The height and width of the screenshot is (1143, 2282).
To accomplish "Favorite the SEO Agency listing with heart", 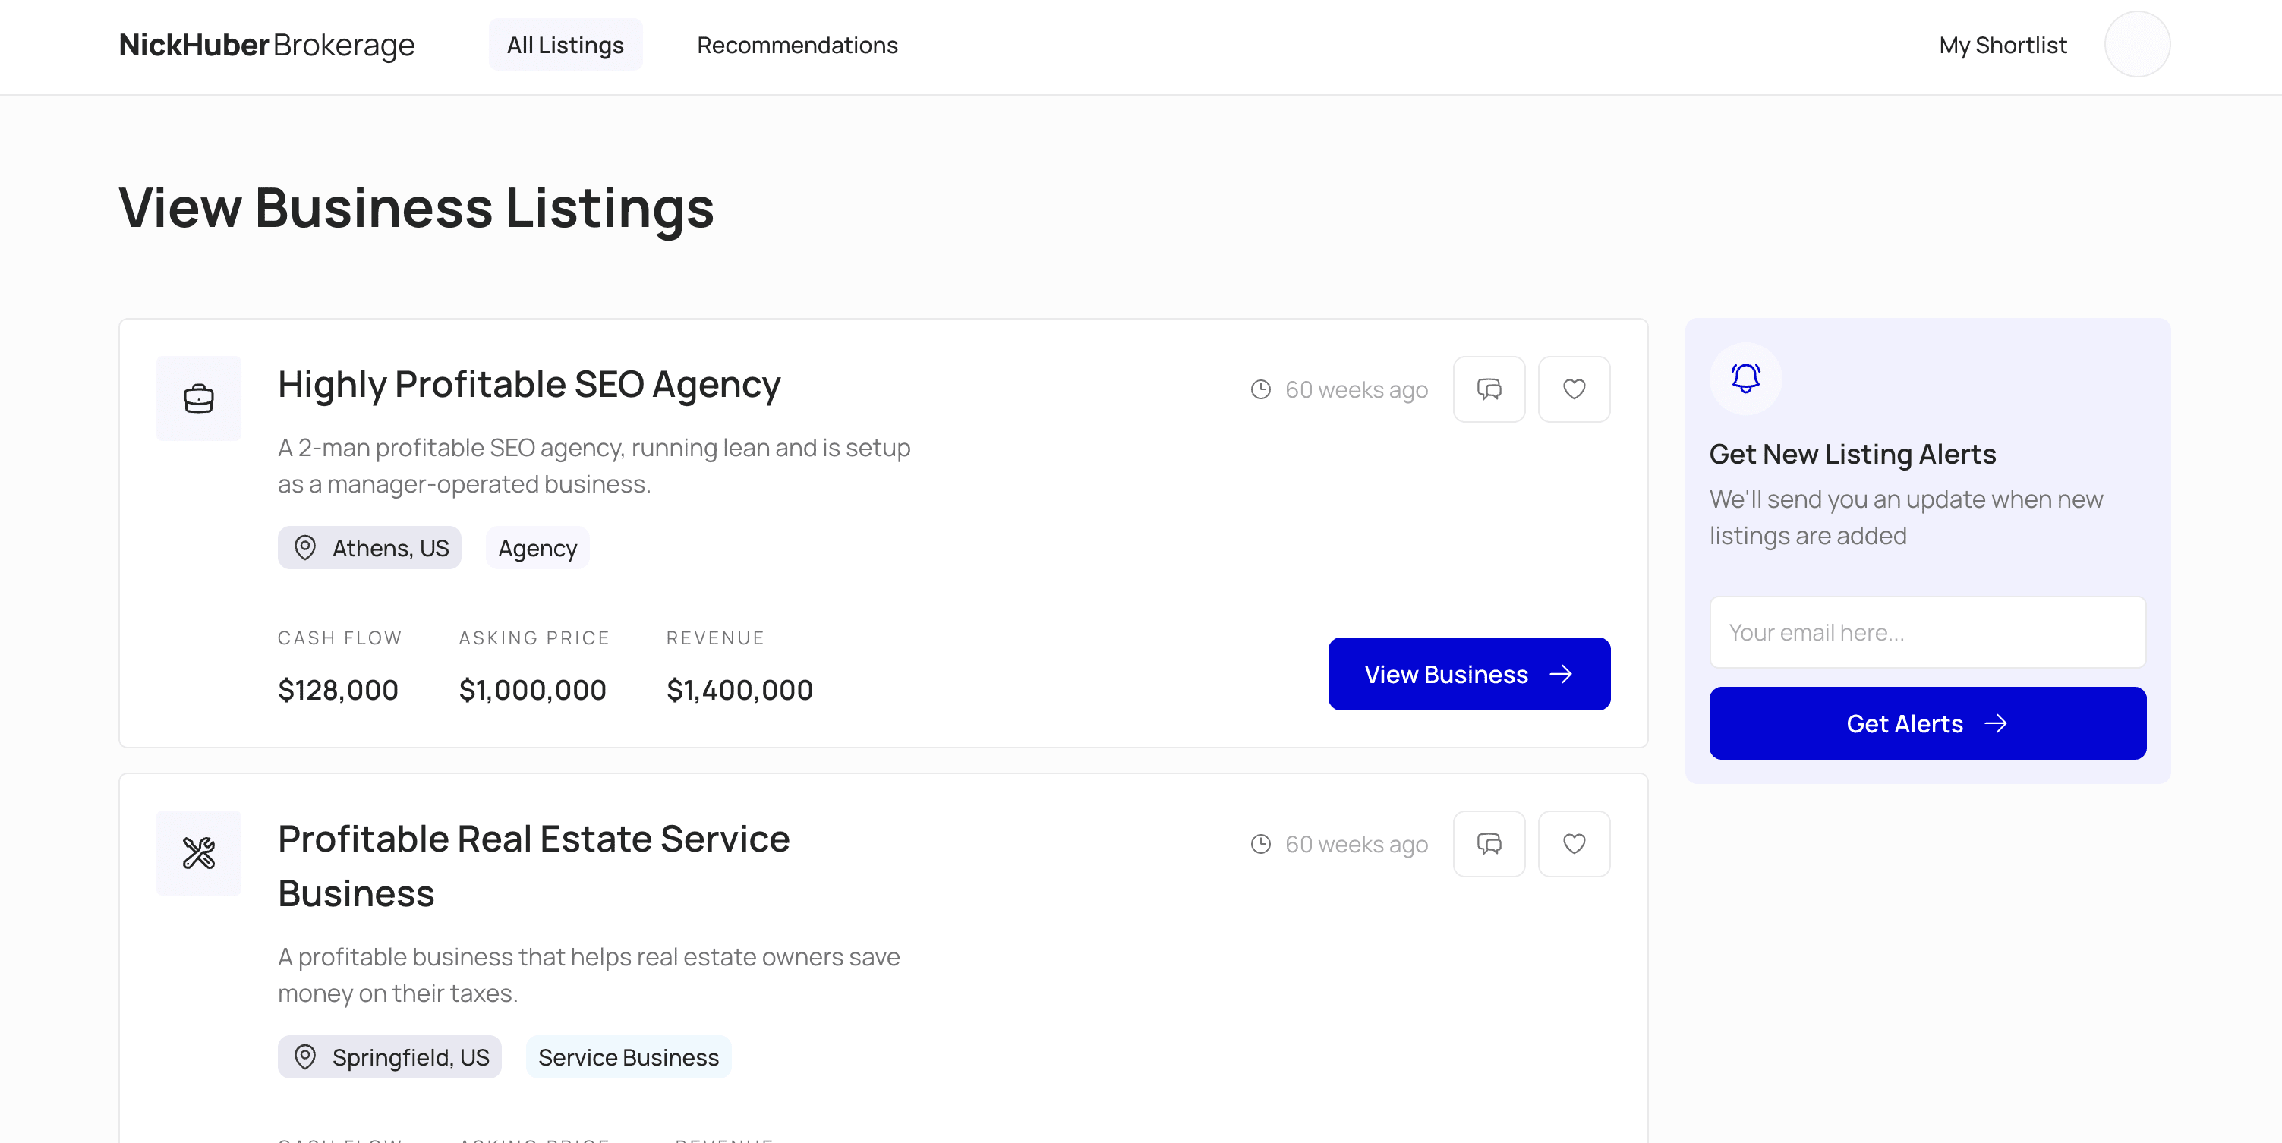I will [1574, 389].
